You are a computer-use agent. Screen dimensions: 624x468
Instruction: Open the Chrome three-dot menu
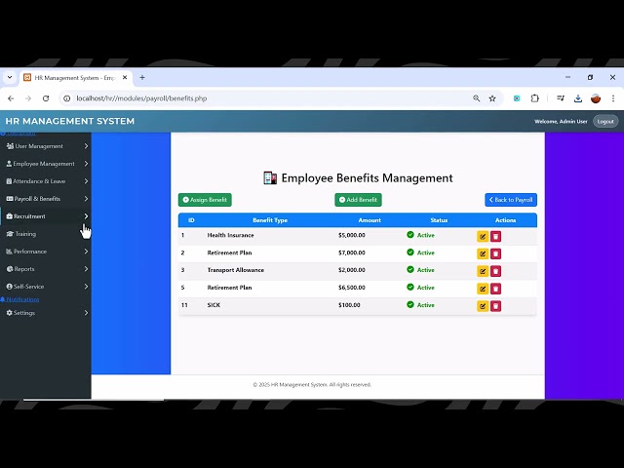[613, 98]
